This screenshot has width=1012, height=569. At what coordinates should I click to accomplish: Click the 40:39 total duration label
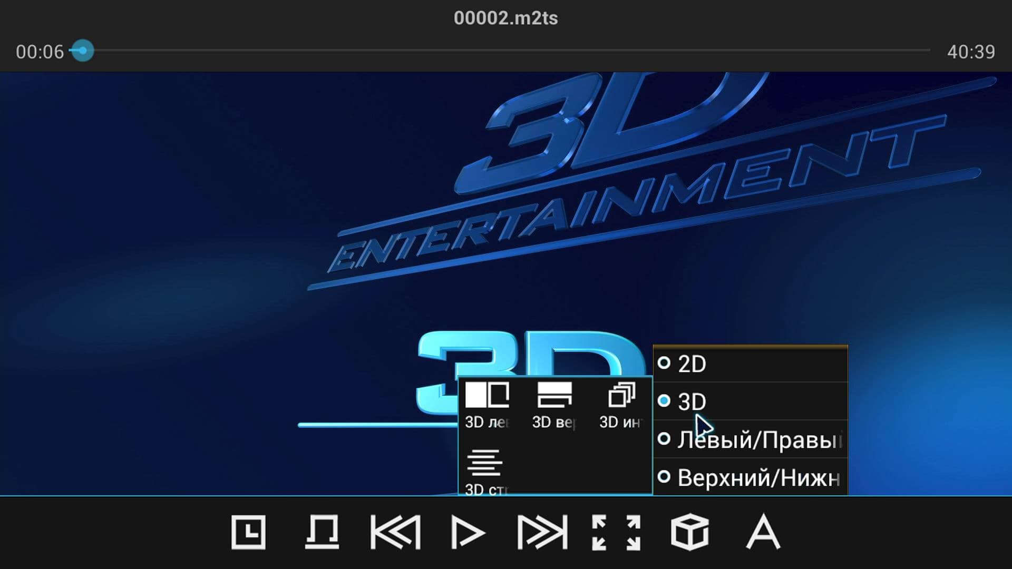pyautogui.click(x=971, y=52)
